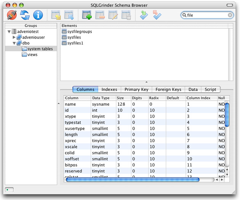Sort by the Data Type header
240x200 pixels.
point(103,98)
